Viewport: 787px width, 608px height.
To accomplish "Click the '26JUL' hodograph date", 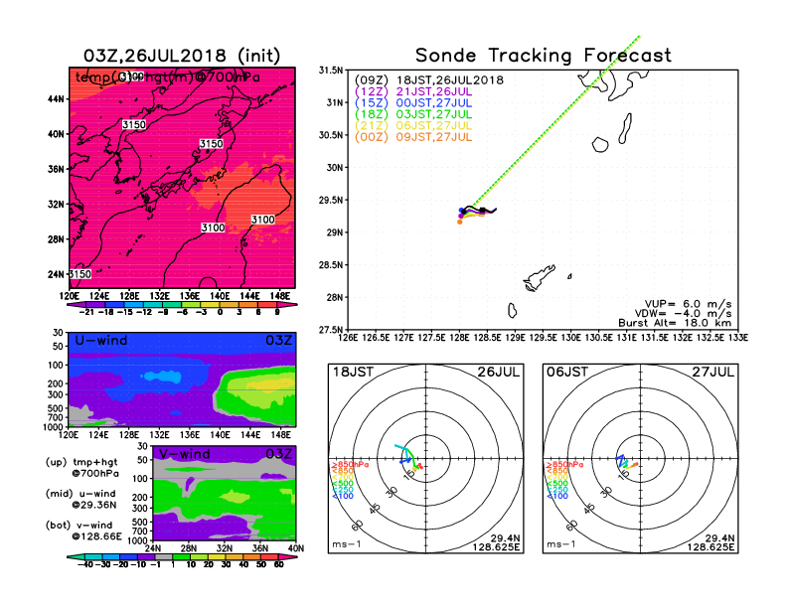I will (499, 373).
